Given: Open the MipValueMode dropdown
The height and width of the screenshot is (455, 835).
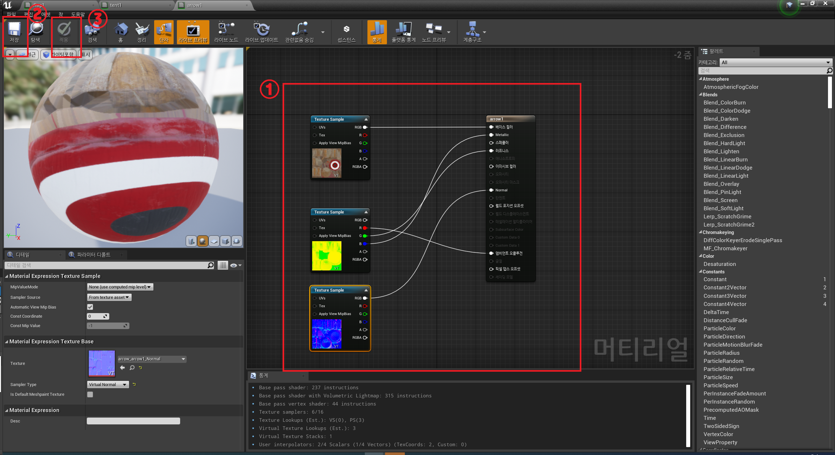Looking at the screenshot, I should click(120, 287).
